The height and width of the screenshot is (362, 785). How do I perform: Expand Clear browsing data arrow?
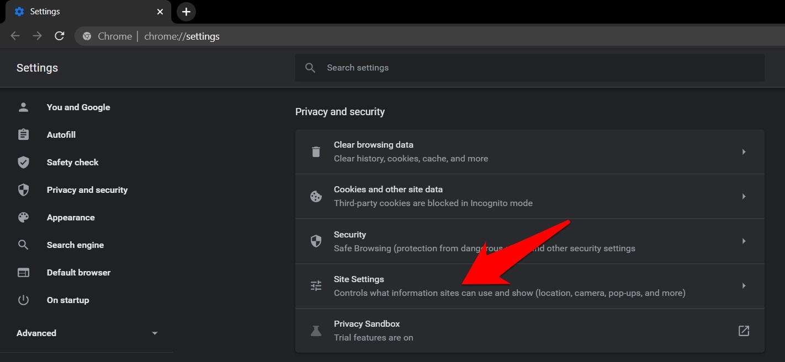[744, 152]
